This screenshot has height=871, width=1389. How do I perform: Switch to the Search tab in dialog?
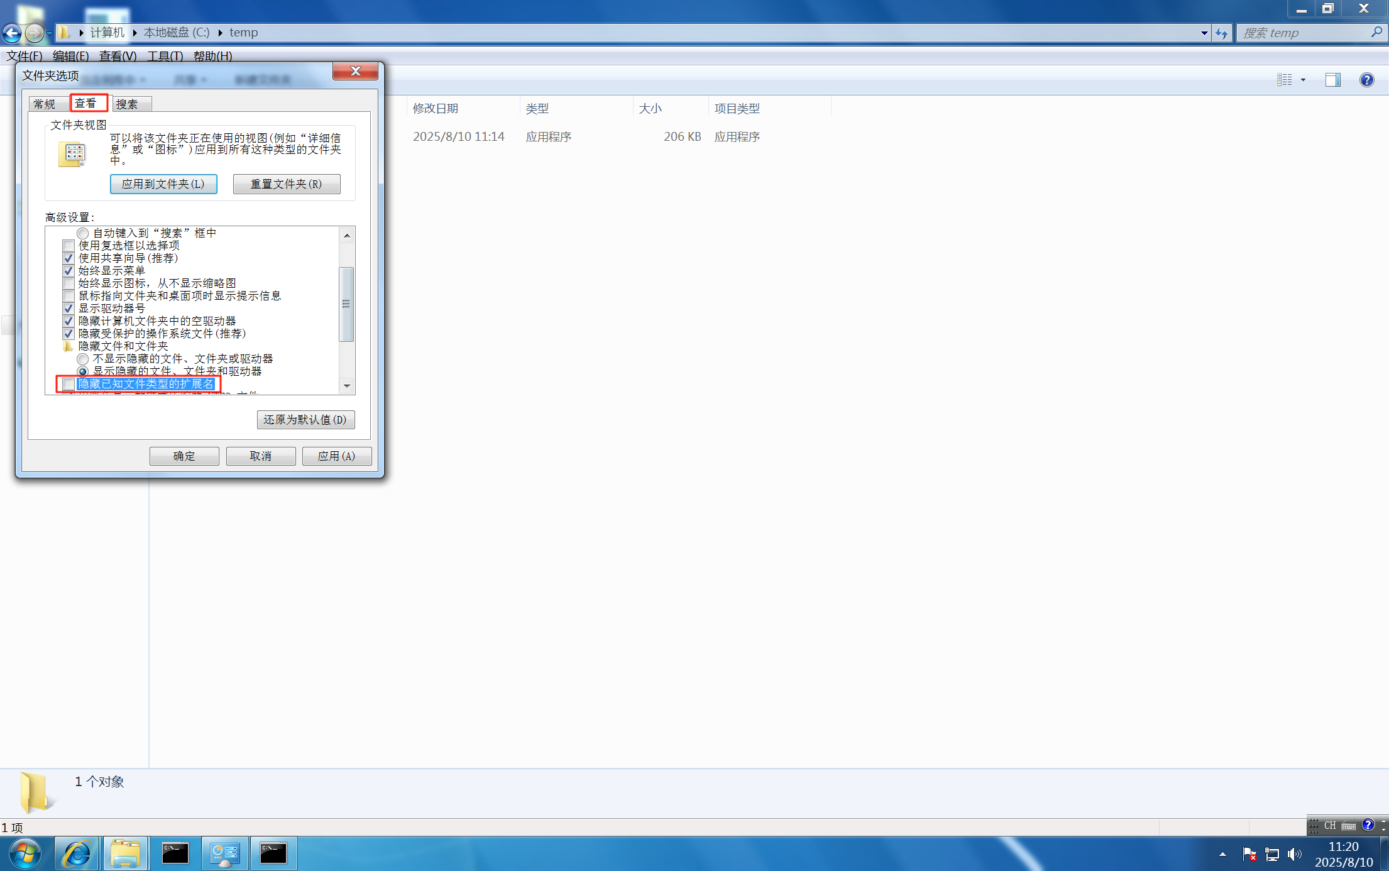[x=127, y=104]
